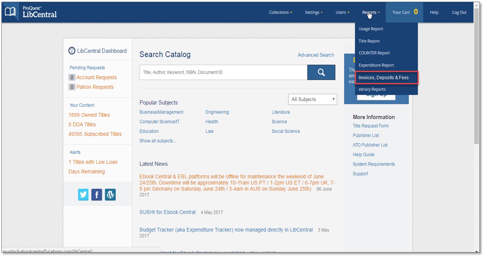Open the library's Facebook page
The width and height of the screenshot is (484, 257).
coord(97,195)
